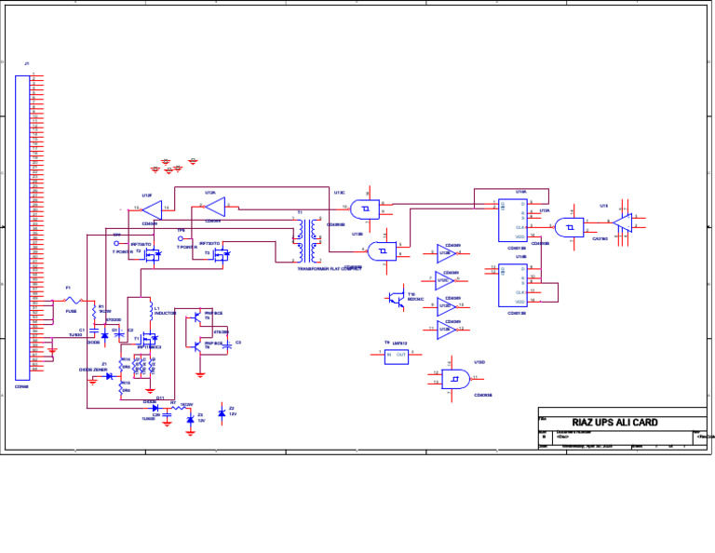Click the <Doc> document number field
The height and width of the screenshot is (553, 715).
(x=561, y=437)
